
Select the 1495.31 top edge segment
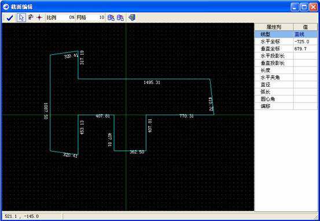pyautogui.click(x=144, y=79)
